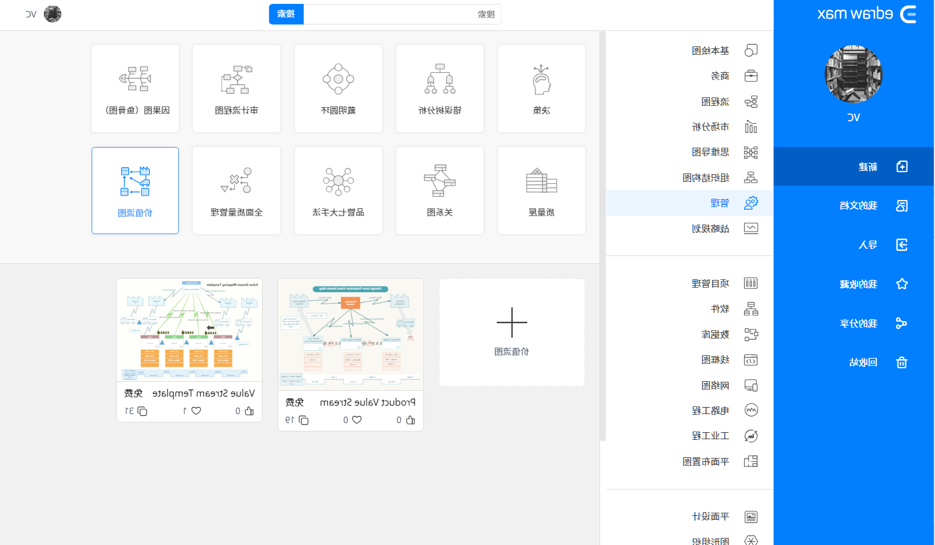Viewport: 935px width, 545px height.
Task: Choose the 质量屋 (House of Quality) tile
Action: 541,190
